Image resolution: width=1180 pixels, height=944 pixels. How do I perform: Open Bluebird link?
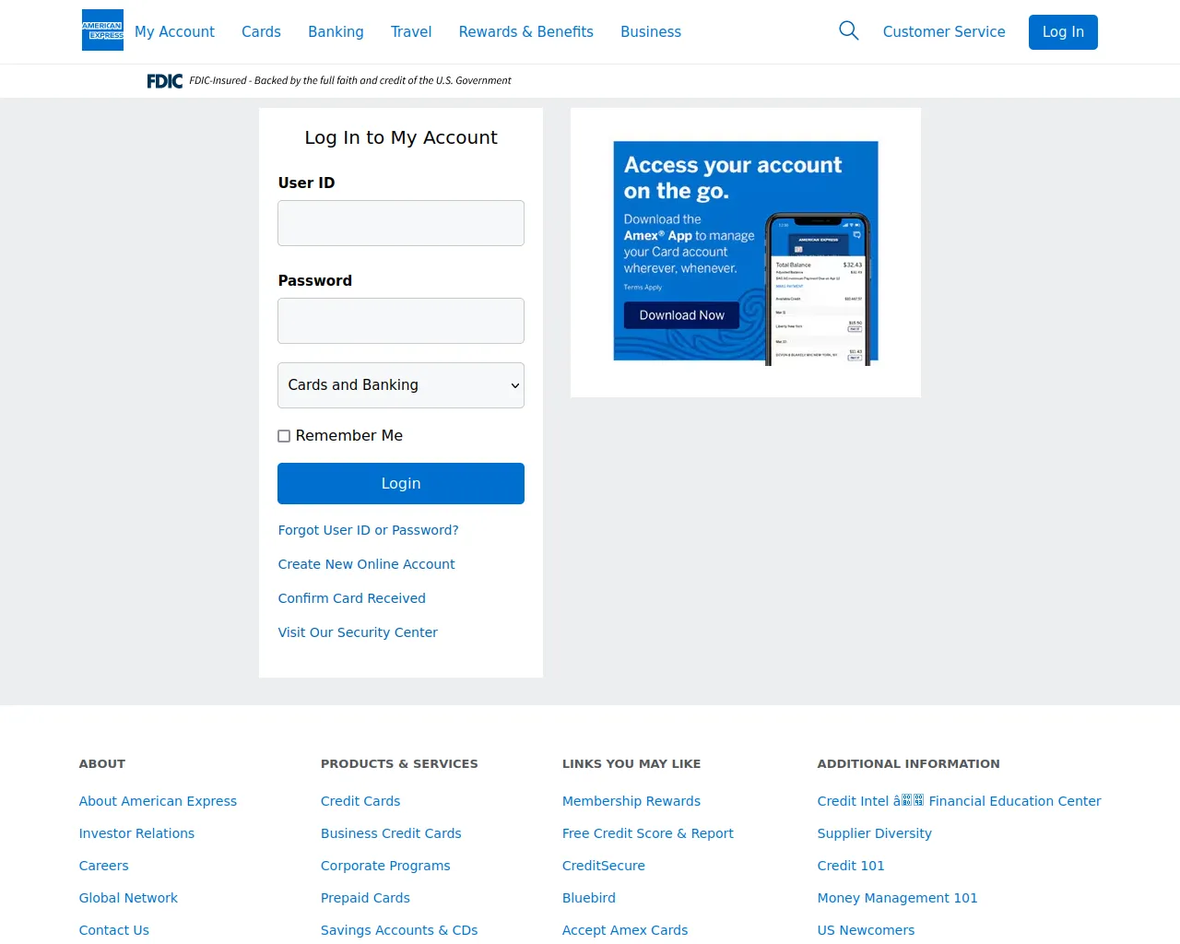pos(589,898)
